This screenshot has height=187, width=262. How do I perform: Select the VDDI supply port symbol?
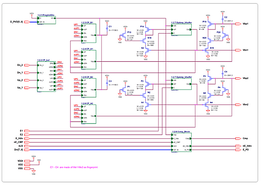click(x=27, y=161)
